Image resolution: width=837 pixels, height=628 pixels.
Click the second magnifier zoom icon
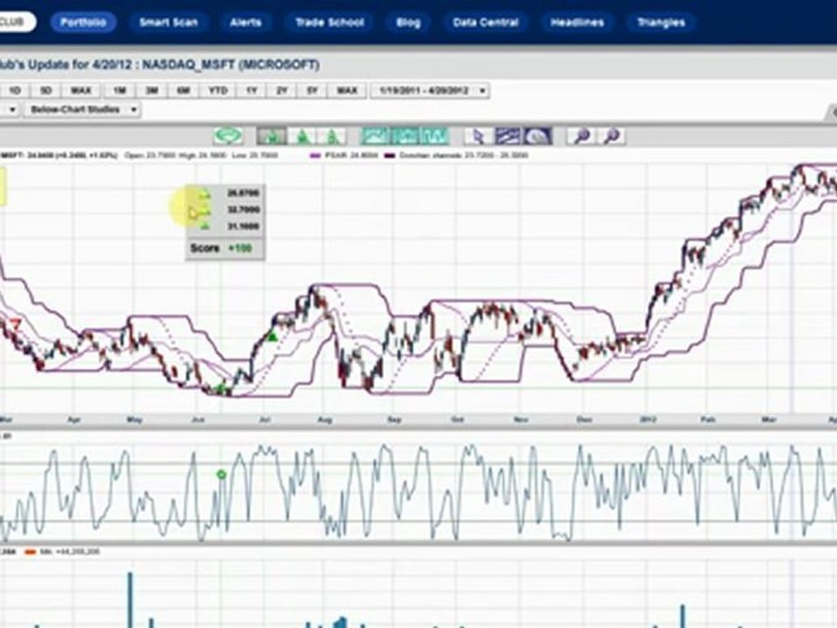612,136
